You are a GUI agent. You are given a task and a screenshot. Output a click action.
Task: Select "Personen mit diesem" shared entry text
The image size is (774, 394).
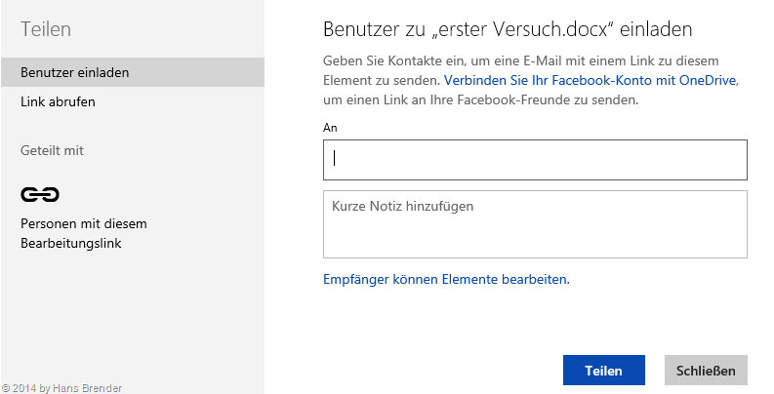click(83, 223)
